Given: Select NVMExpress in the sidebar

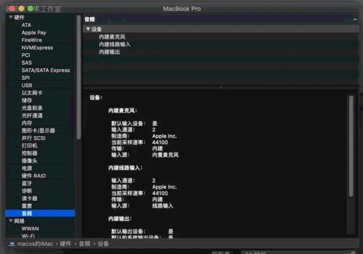Looking at the screenshot, I should (x=37, y=48).
